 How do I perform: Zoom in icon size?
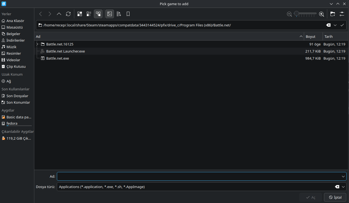point(322,14)
